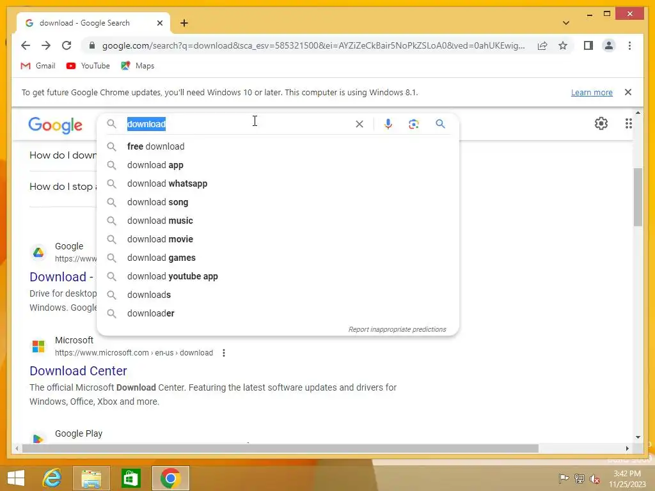This screenshot has height=491, width=655.
Task: Choose the free download suggestion
Action: click(x=278, y=146)
